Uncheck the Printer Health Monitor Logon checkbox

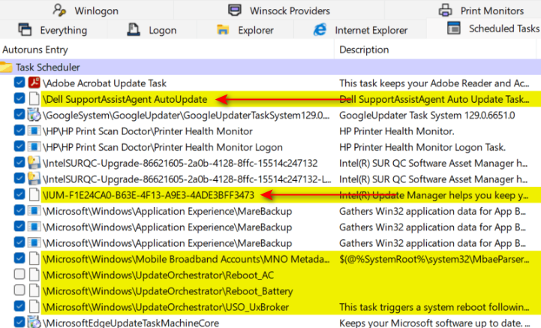(x=20, y=146)
